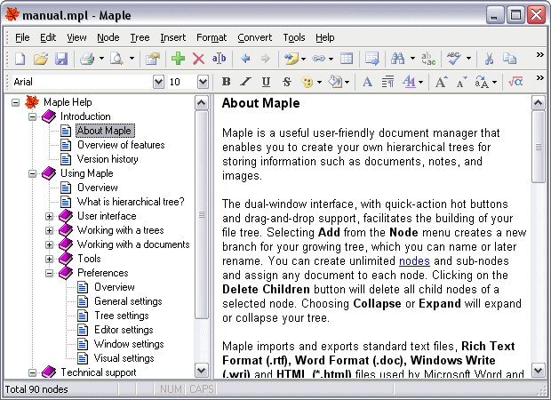This screenshot has width=551, height=400.
Task: Select Editor settings tree item
Action: pos(124,330)
